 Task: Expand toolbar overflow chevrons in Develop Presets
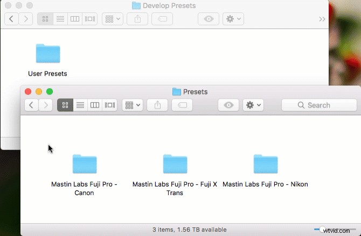(x=322, y=19)
